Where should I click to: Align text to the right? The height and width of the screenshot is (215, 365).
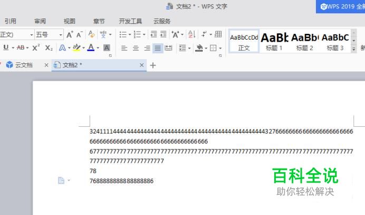pos(147,48)
